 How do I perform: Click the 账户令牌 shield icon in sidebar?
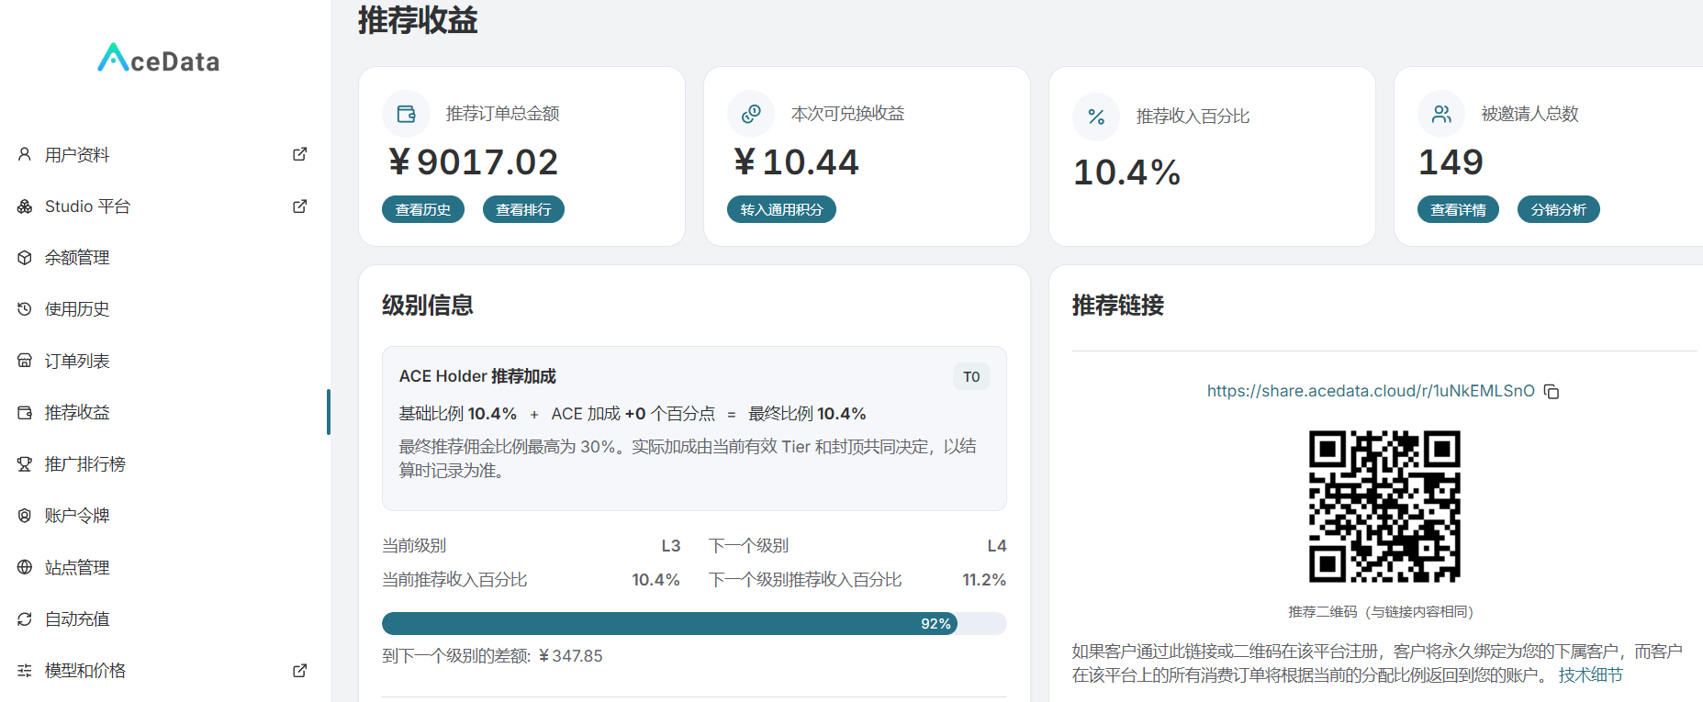25,516
